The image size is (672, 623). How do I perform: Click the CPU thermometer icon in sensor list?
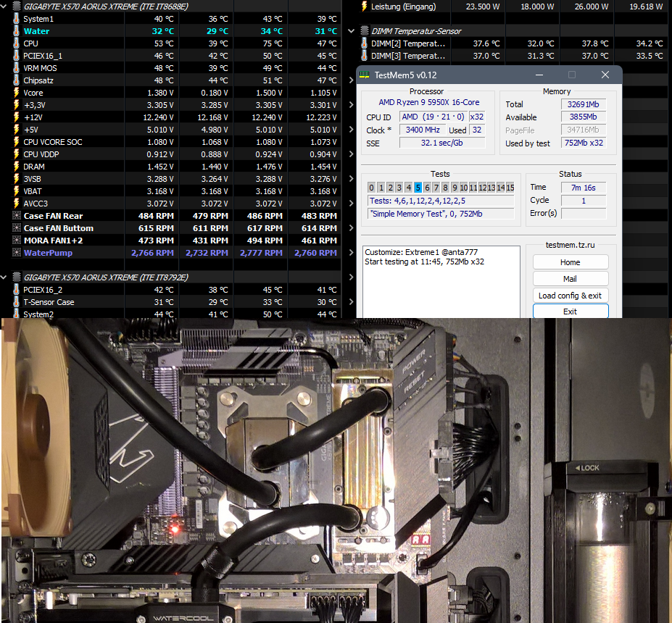click(x=17, y=43)
